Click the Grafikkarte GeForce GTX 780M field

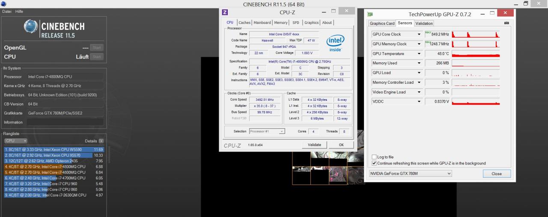tap(65, 113)
